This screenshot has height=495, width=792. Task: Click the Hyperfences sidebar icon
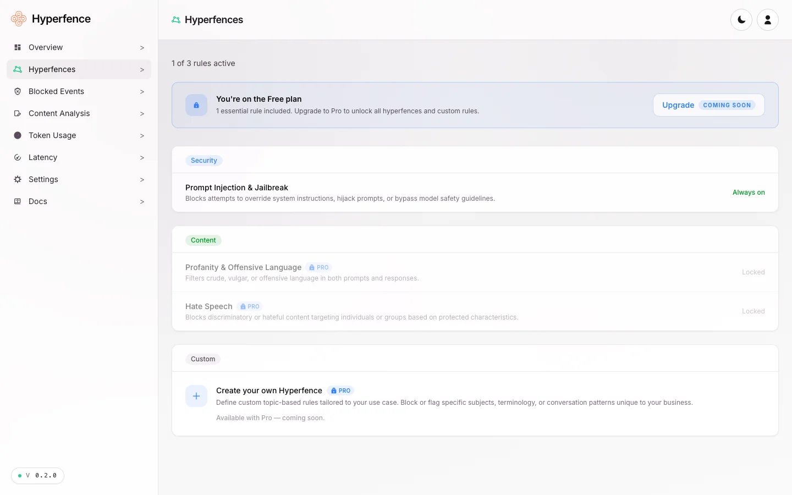click(18, 69)
